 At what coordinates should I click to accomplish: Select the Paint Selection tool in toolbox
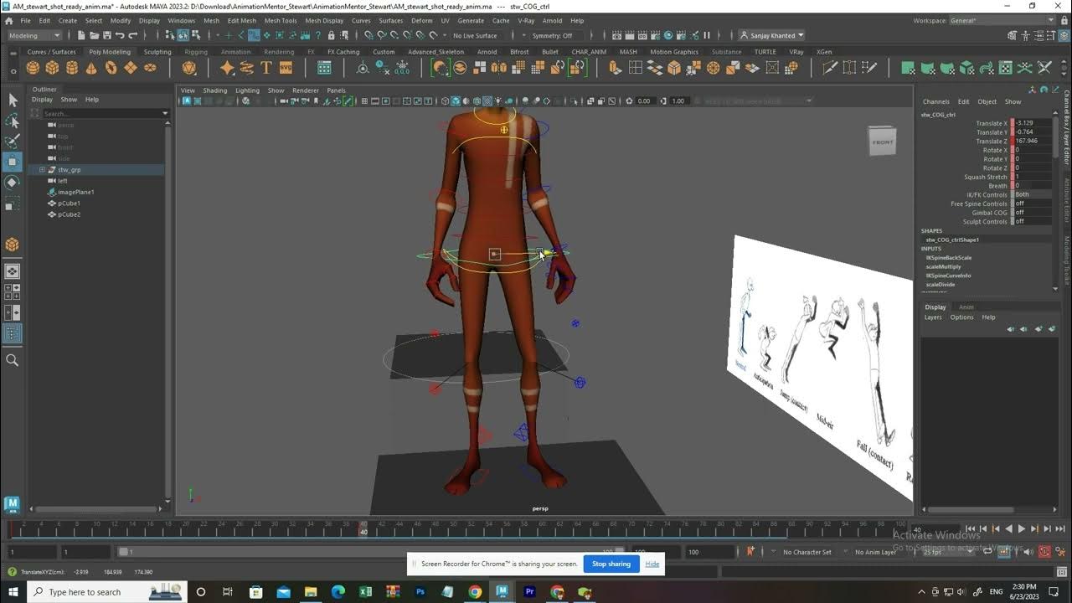click(x=13, y=141)
